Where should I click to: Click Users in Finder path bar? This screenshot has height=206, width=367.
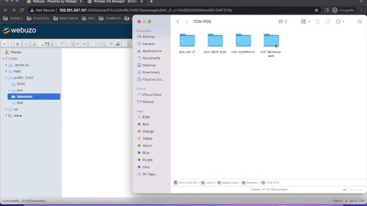(x=208, y=183)
